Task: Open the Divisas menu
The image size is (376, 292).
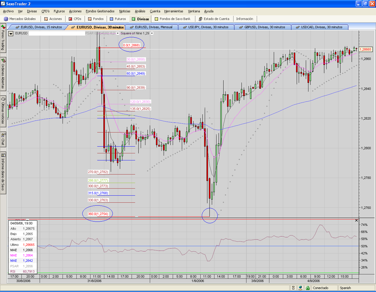Action: click(x=32, y=11)
